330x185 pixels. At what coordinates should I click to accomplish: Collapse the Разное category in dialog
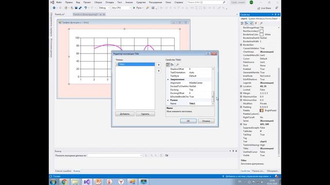tap(168, 100)
